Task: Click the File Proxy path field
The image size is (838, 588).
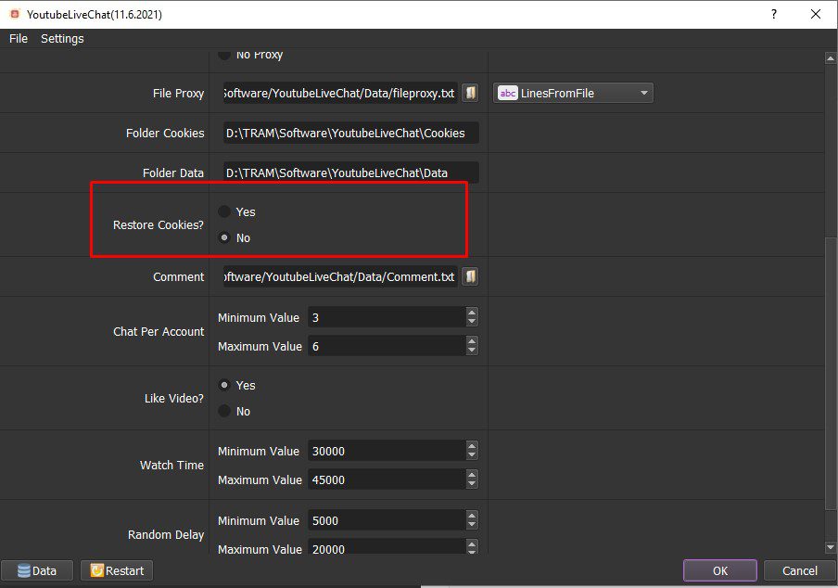Action: pyautogui.click(x=340, y=93)
